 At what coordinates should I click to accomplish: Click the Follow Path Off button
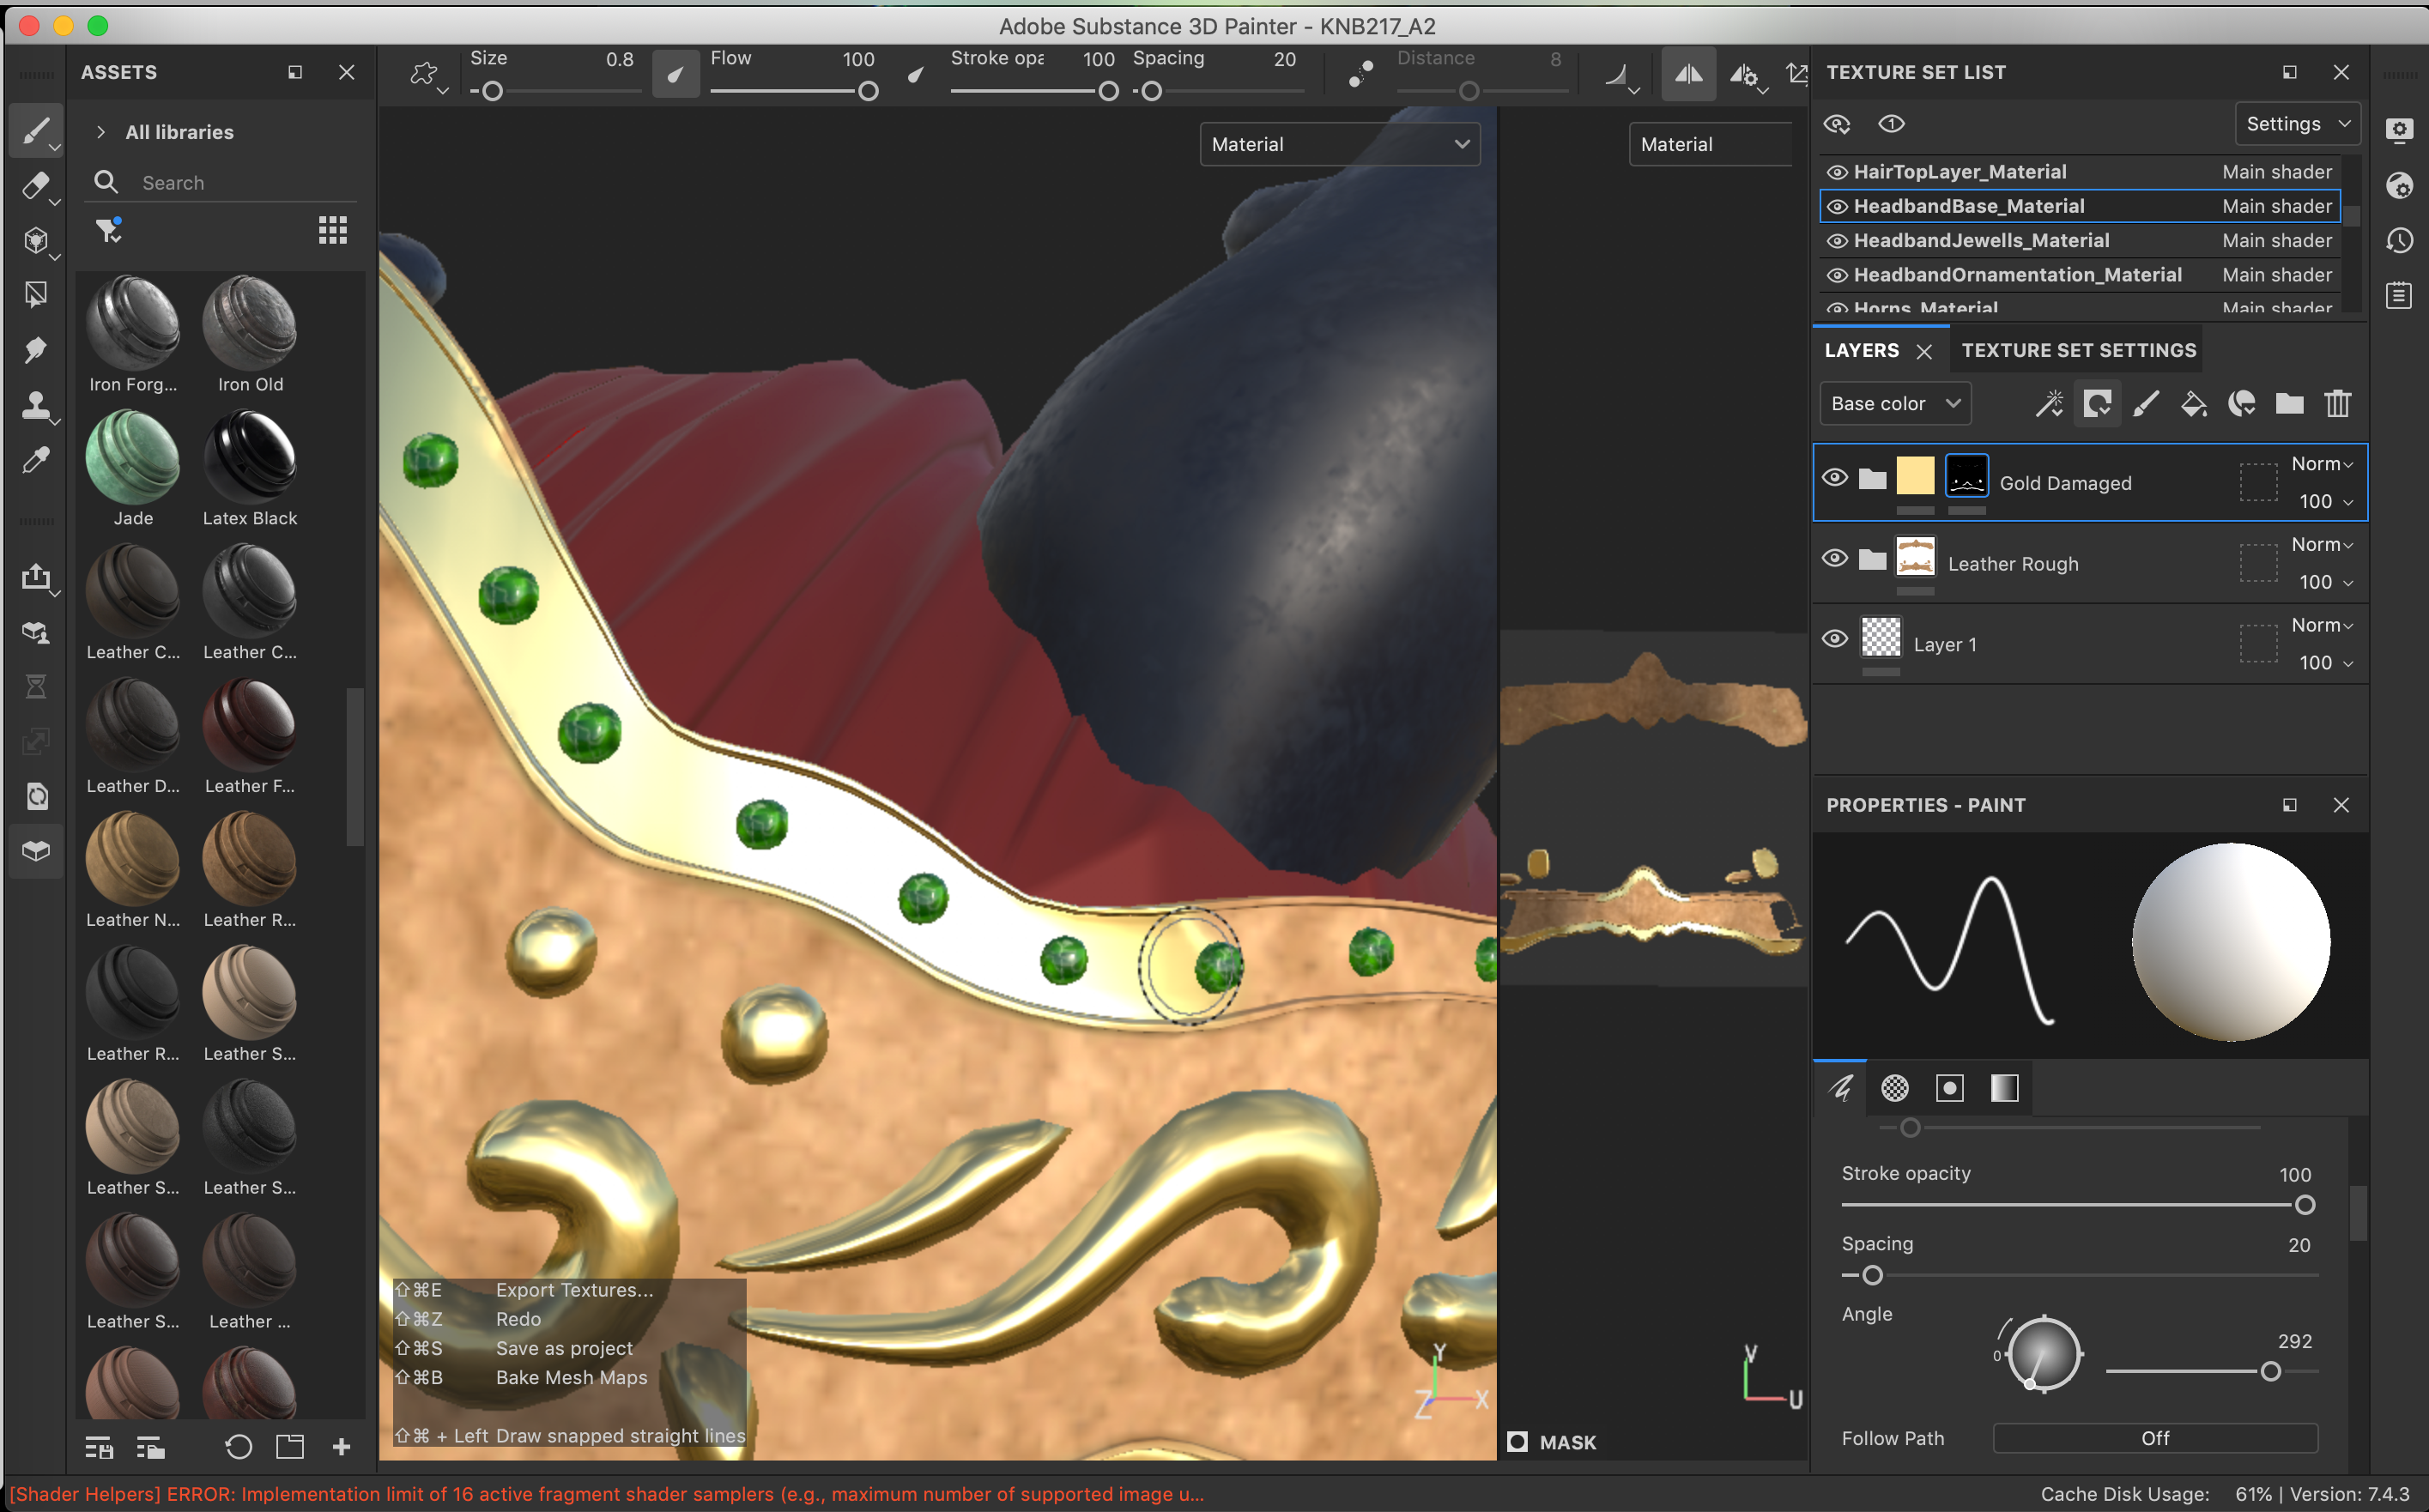pyautogui.click(x=2154, y=1438)
